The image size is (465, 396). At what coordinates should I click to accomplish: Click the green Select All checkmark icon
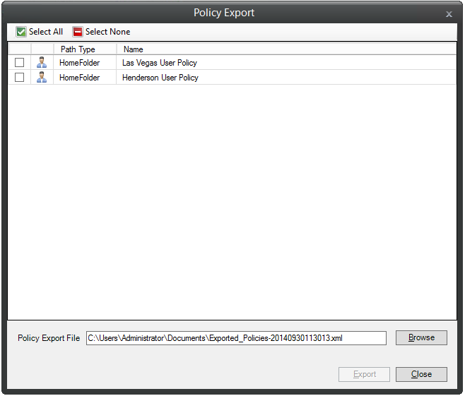pyautogui.click(x=21, y=32)
